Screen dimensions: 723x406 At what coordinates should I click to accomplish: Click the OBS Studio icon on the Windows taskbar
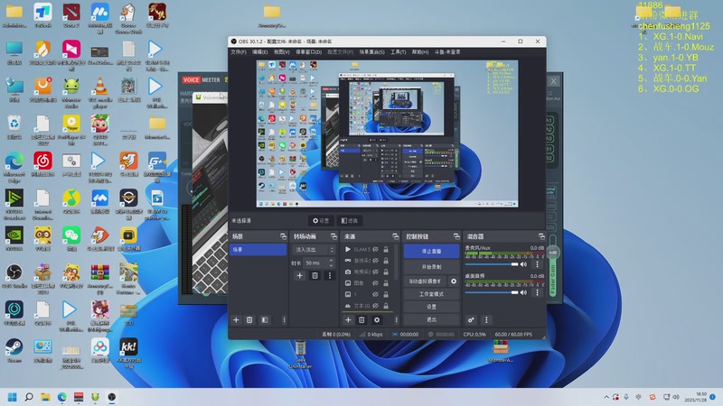[111, 397]
